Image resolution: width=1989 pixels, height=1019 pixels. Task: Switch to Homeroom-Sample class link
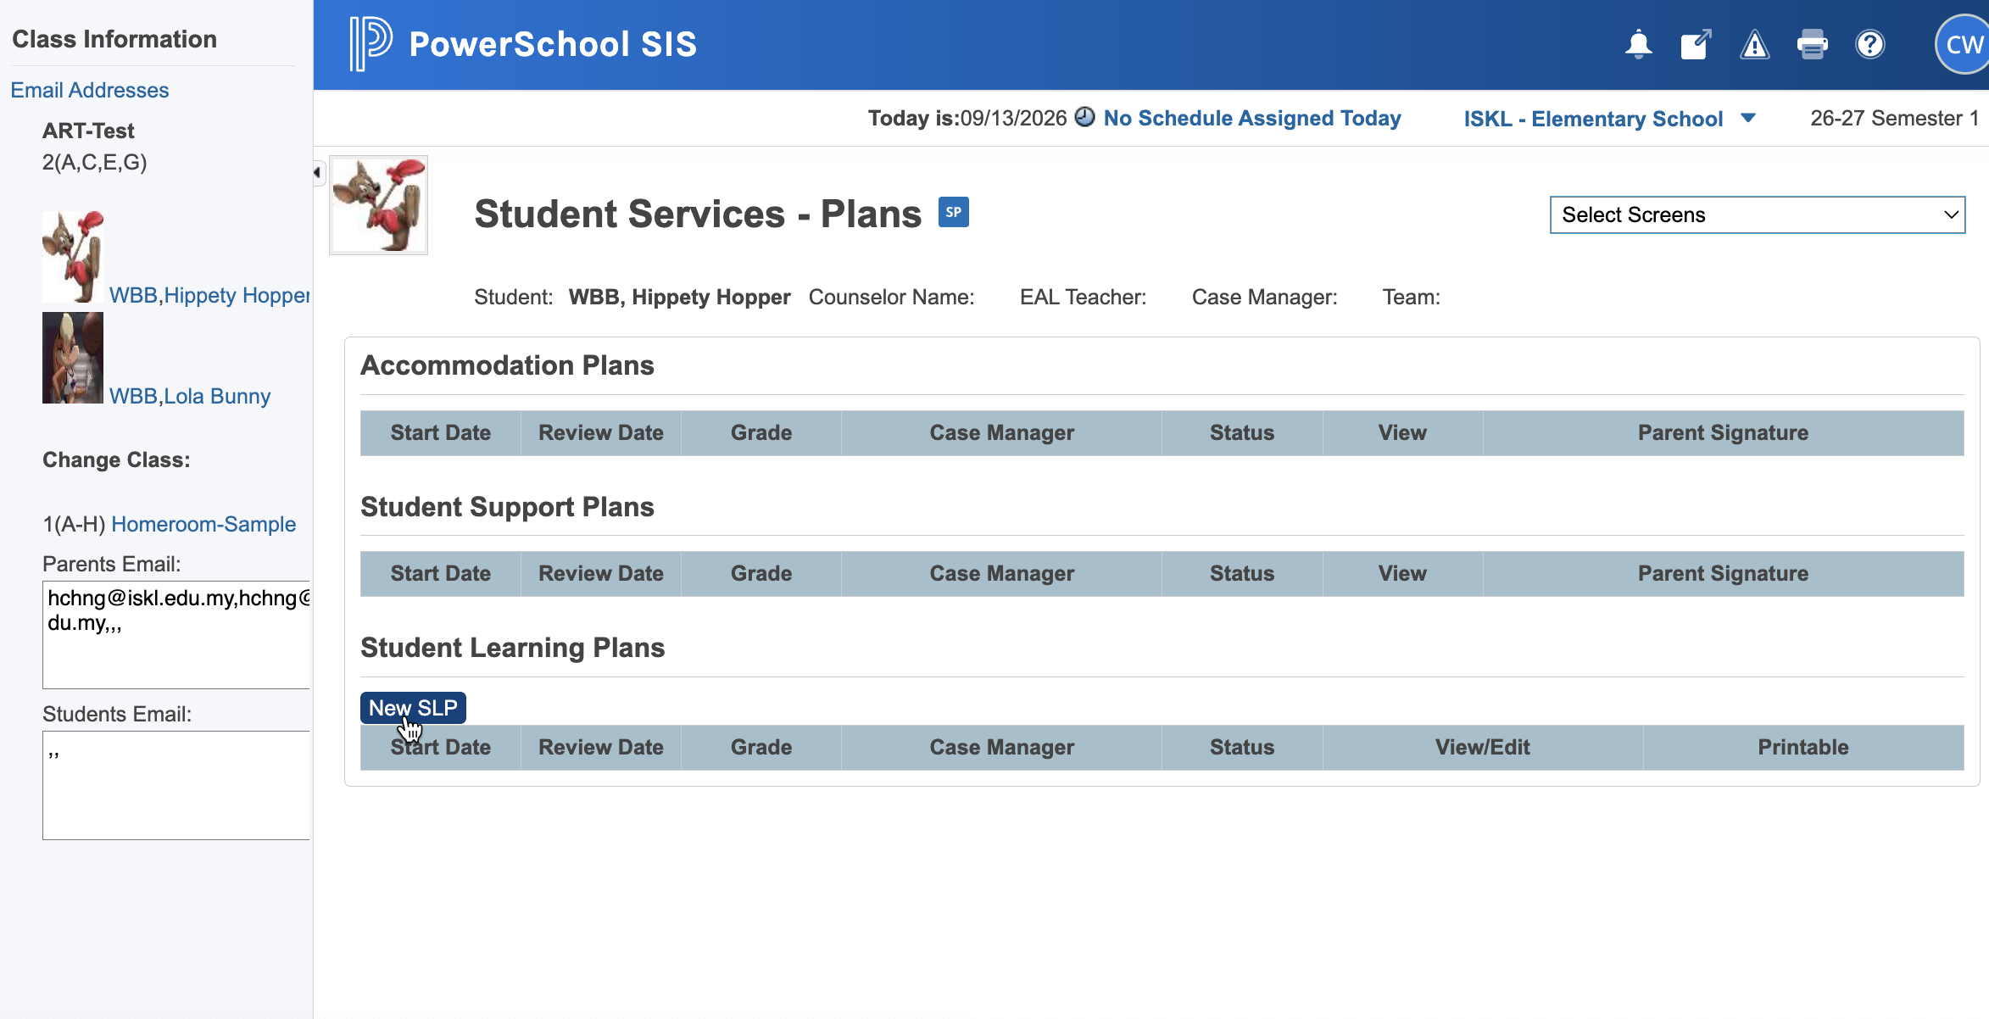203,524
